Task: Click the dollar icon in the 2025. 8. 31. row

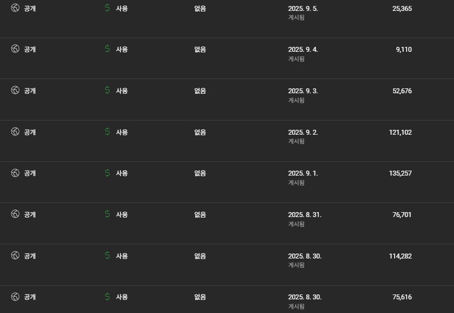Action: coord(107,214)
